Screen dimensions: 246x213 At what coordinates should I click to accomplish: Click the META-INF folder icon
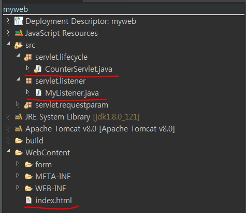click(x=28, y=177)
